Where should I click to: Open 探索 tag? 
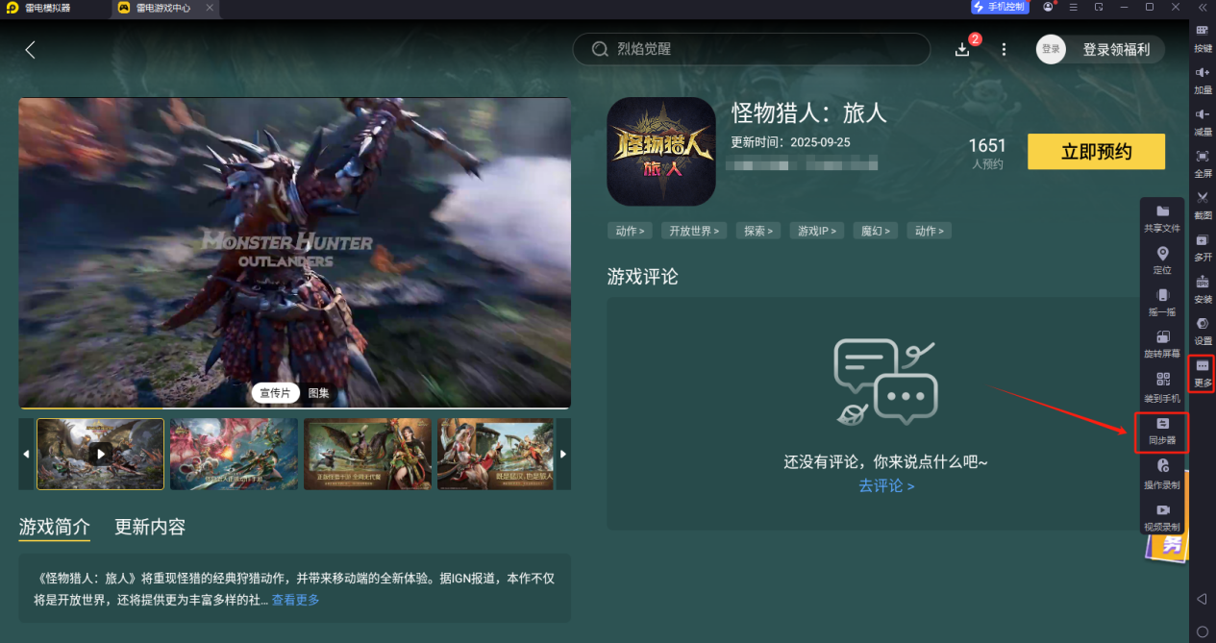758,231
